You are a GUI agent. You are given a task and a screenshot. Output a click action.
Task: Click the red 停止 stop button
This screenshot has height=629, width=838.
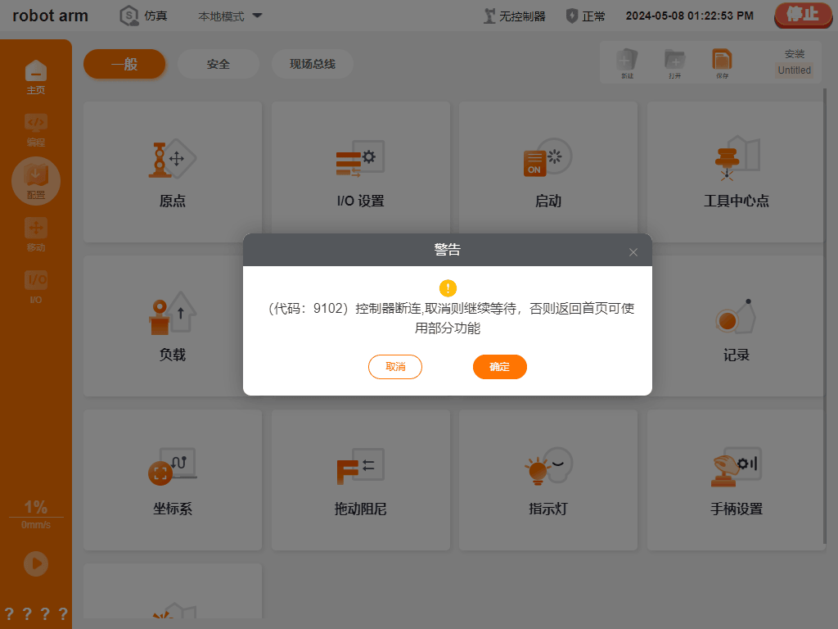pyautogui.click(x=803, y=15)
